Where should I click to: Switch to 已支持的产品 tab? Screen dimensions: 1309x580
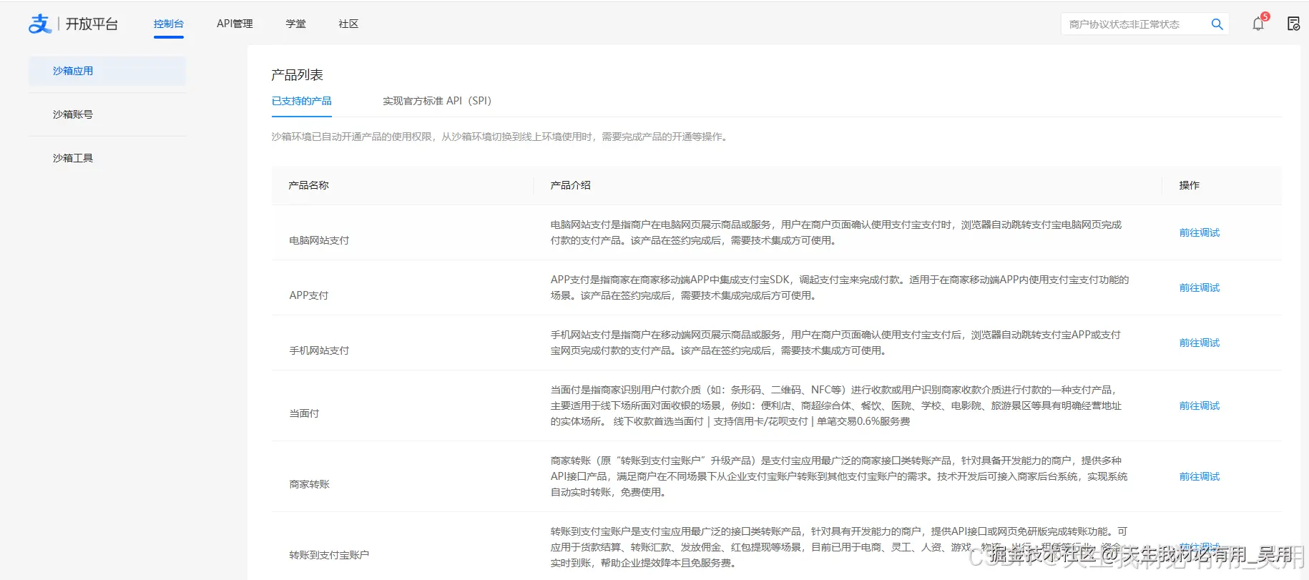tap(301, 101)
